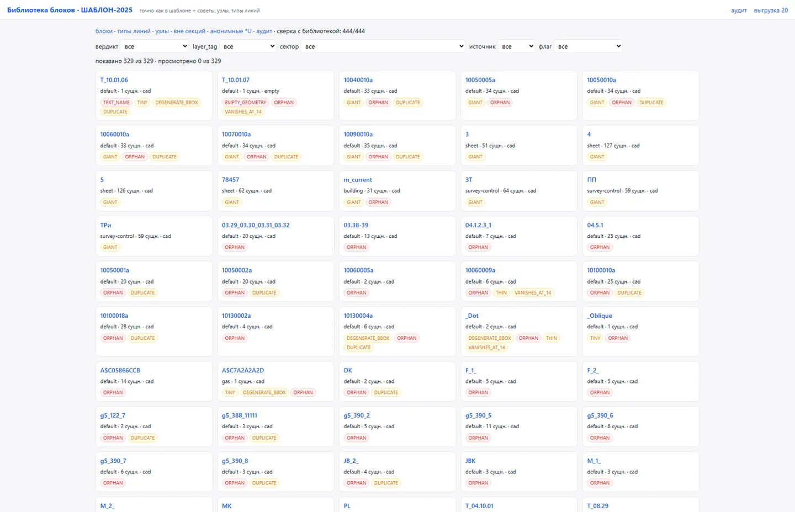Open block 10050001a
This screenshot has width=795, height=512.
click(114, 270)
